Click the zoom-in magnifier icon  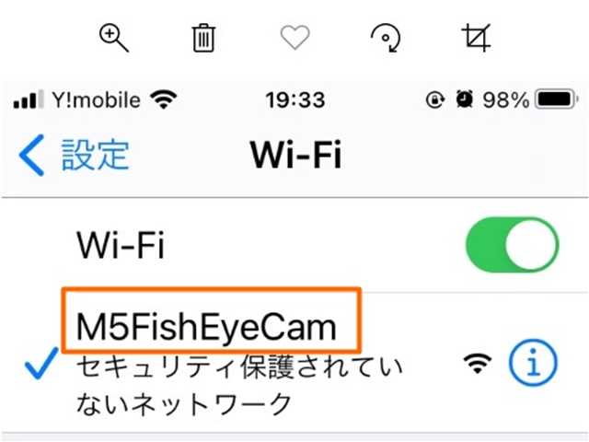click(114, 38)
